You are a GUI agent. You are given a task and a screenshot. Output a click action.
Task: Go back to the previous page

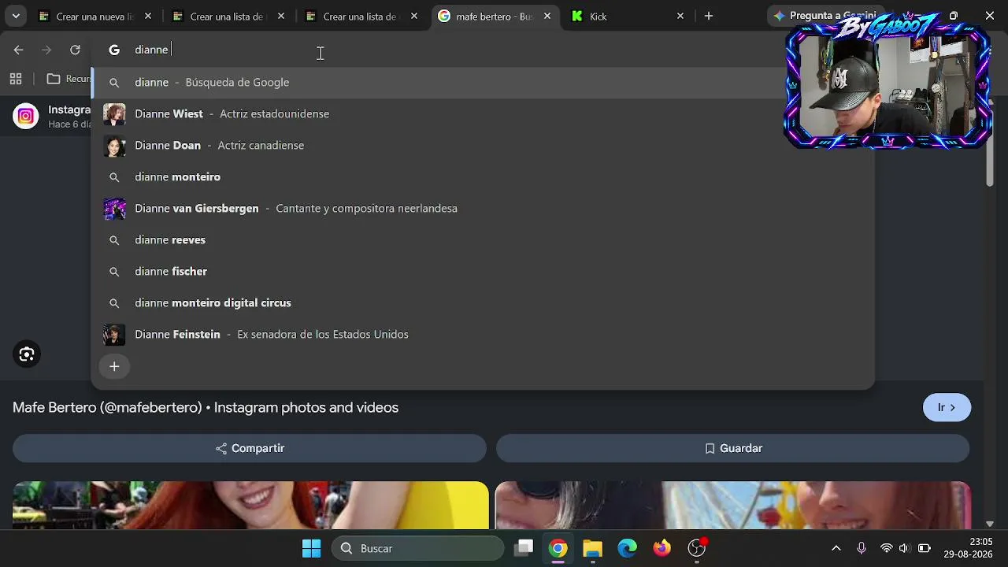[x=19, y=50]
